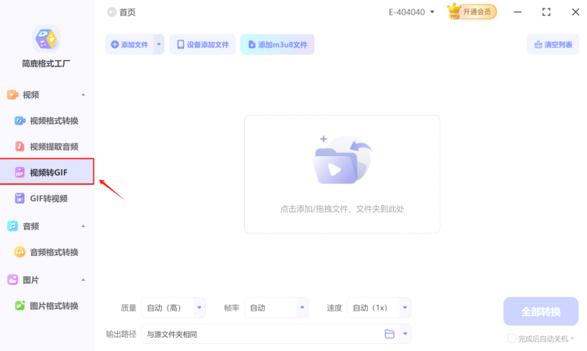
Task: Select the 视频转GIF item
Action: (x=47, y=172)
